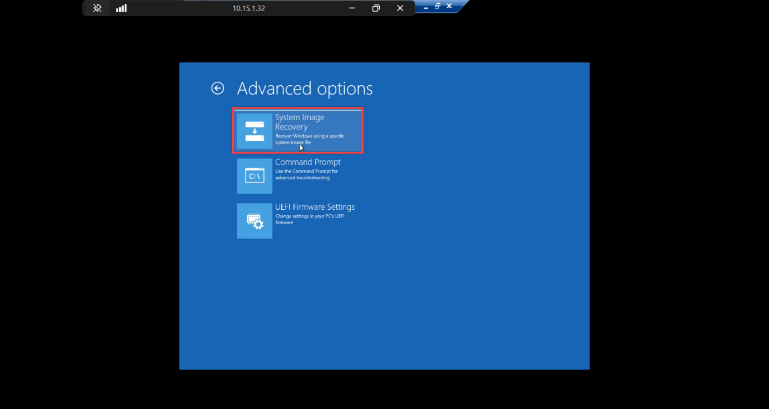769x409 pixels.
Task: Choose the UEFI Firmware Settings option text
Action: point(315,207)
